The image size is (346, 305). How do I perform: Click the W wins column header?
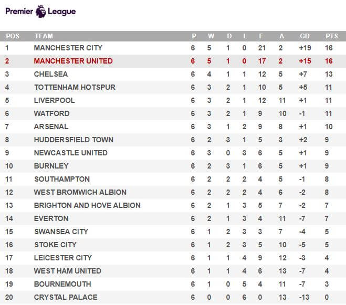pos(211,36)
